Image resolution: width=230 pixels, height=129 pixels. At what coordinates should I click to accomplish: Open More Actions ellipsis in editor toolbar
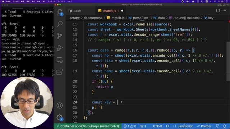coord(224,10)
